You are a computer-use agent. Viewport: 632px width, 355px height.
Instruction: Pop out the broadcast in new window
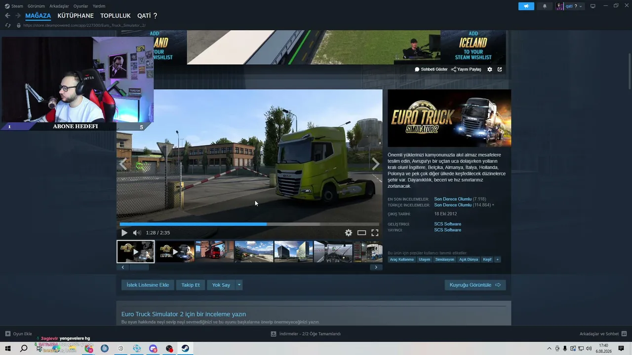[500, 70]
